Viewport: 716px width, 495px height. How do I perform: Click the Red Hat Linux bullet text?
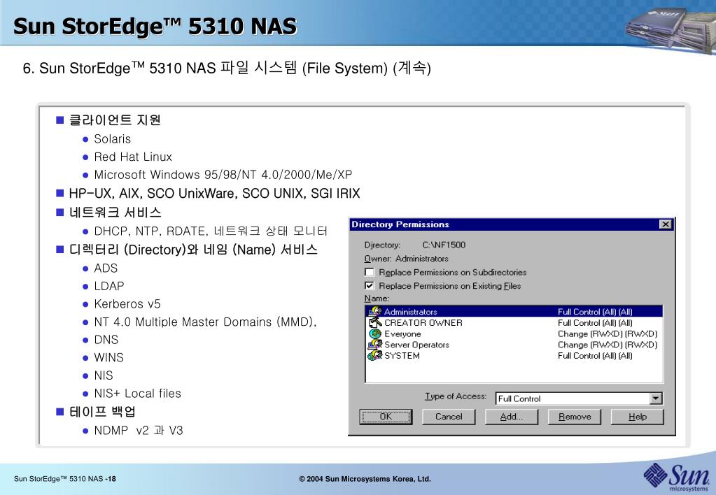[133, 157]
